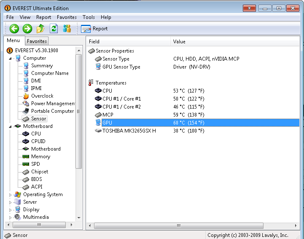Select the GPU Sensor Type row
Image resolution: width=304 pixels, height=239 pixels.
point(193,67)
